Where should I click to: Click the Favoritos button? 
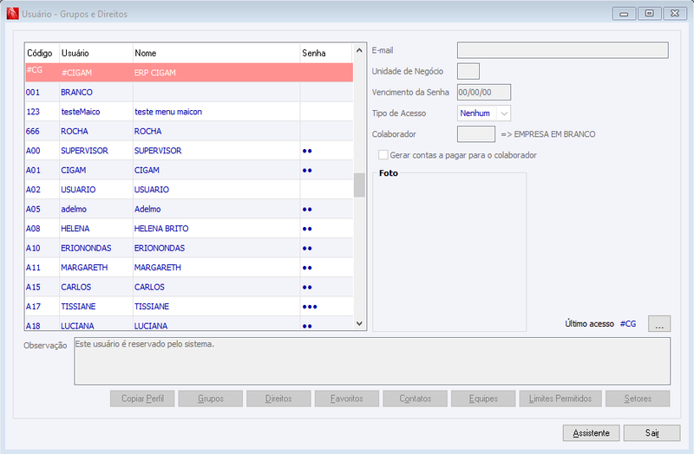[347, 399]
